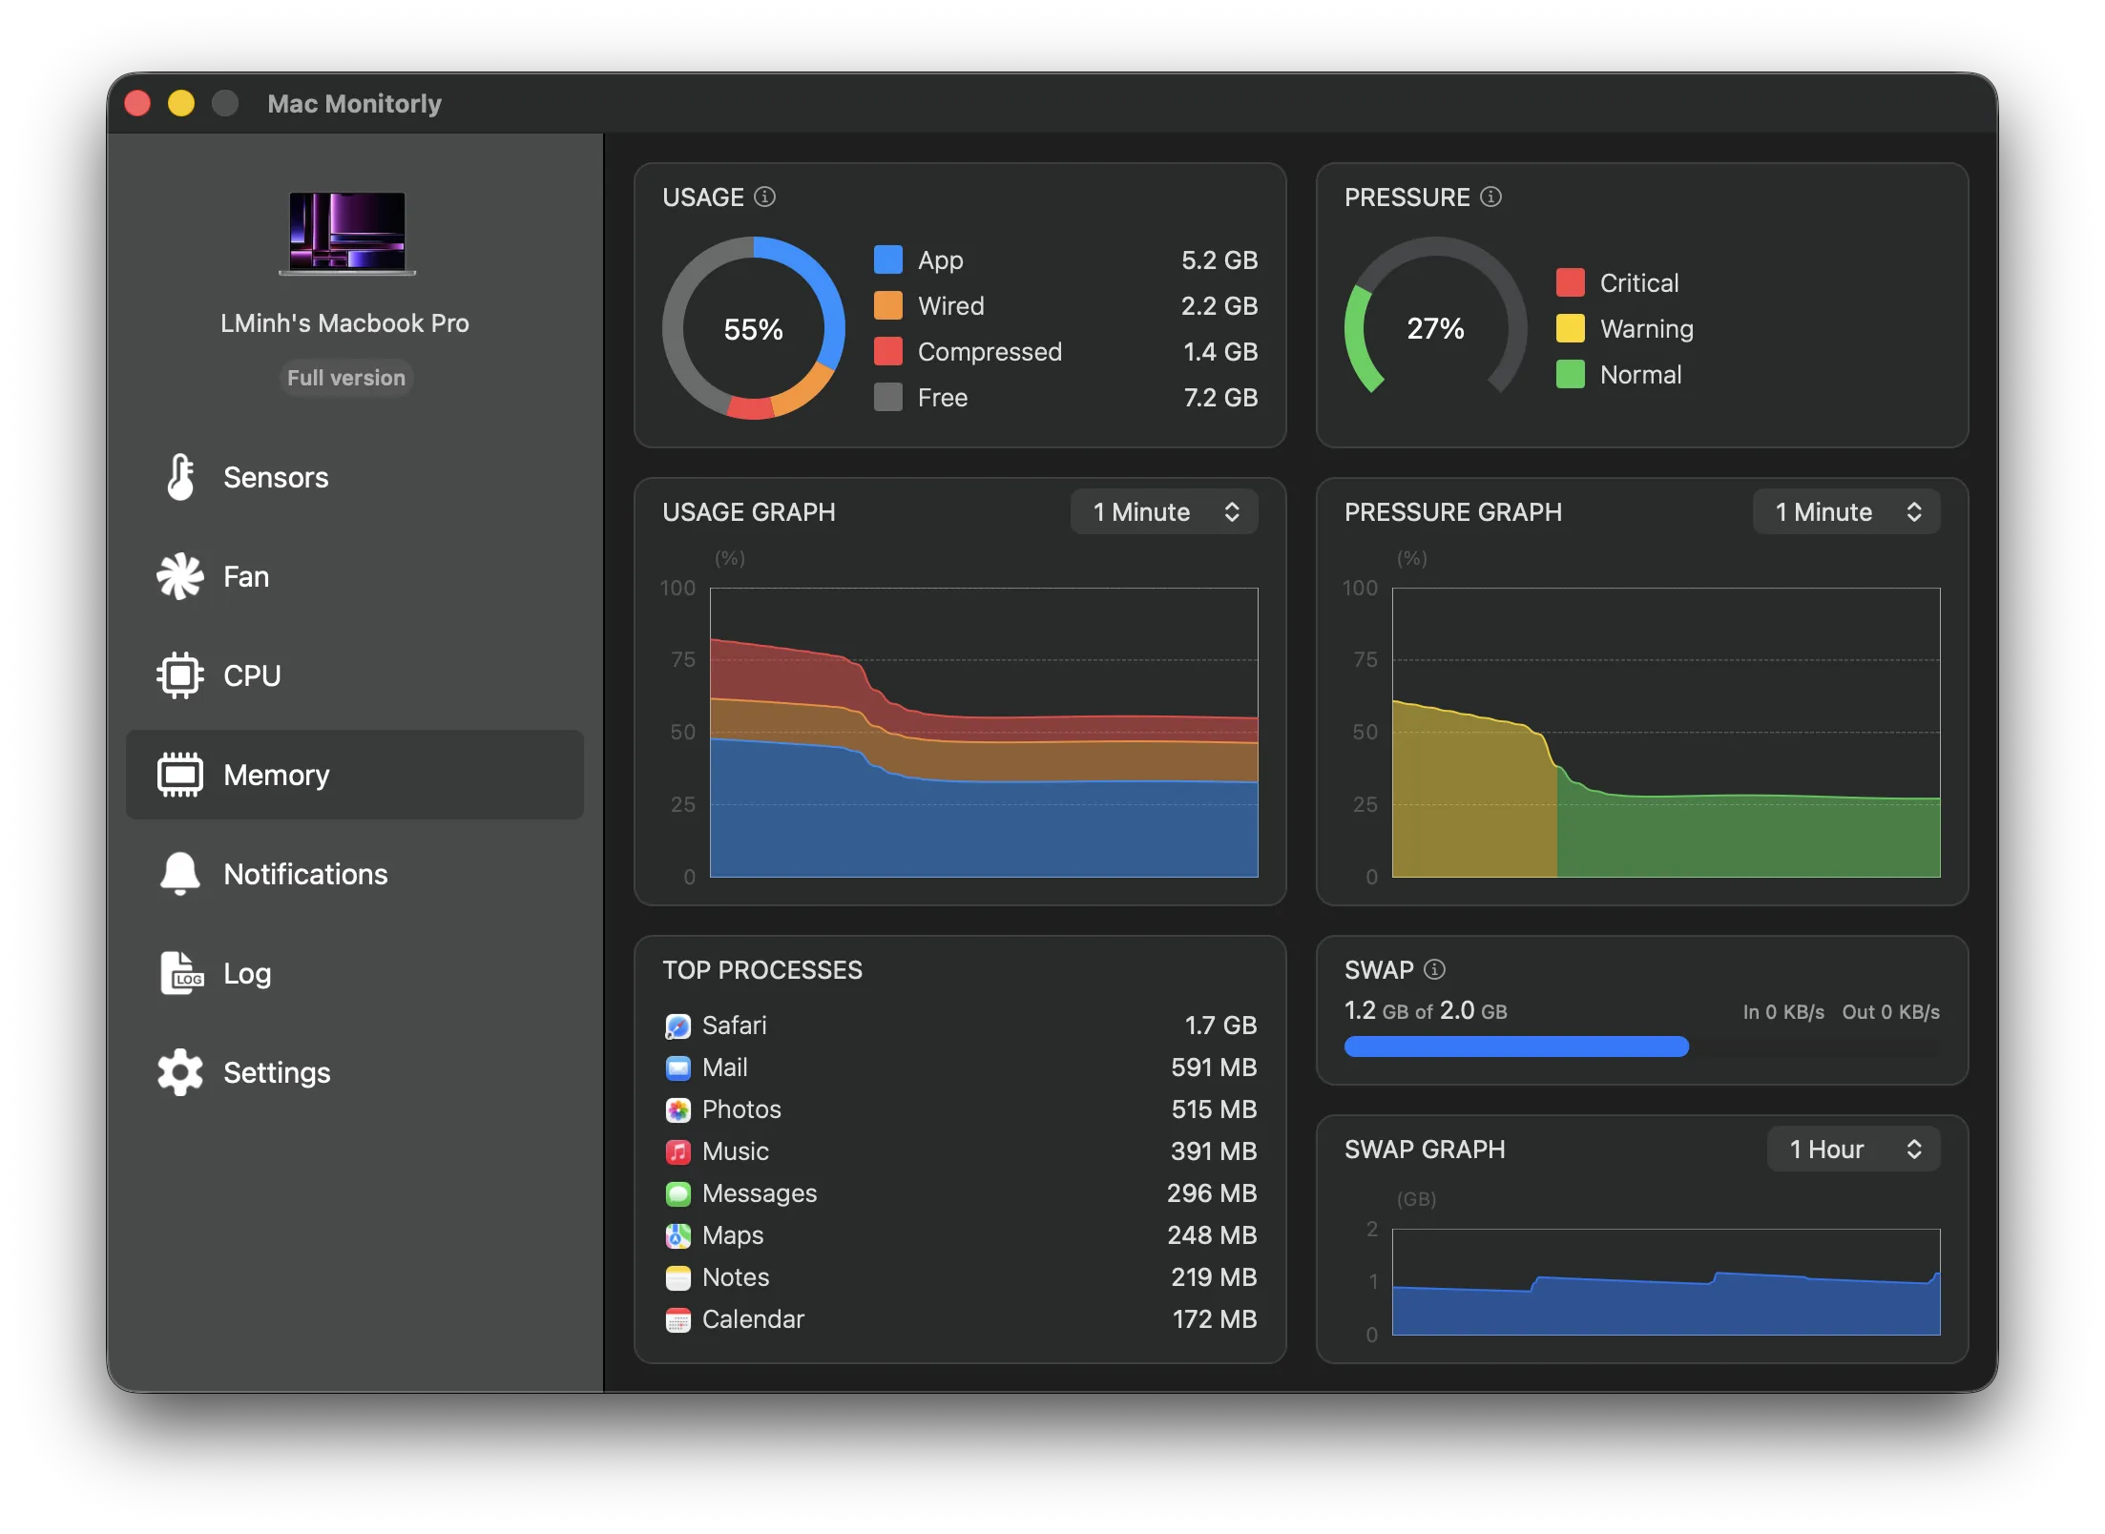Open the Settings section label
Viewport: 2105px width, 1534px height.
click(x=277, y=1072)
